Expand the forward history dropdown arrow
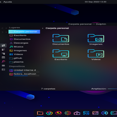 (6, 32)
